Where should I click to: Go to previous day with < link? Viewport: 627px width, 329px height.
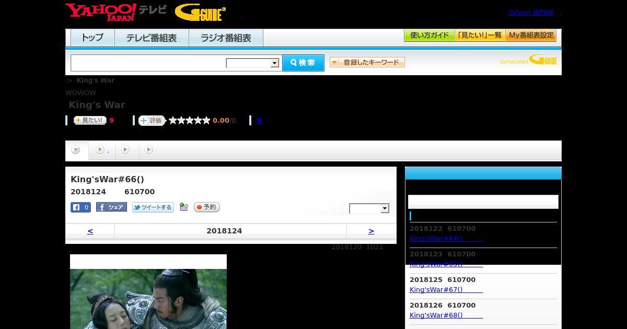click(90, 231)
